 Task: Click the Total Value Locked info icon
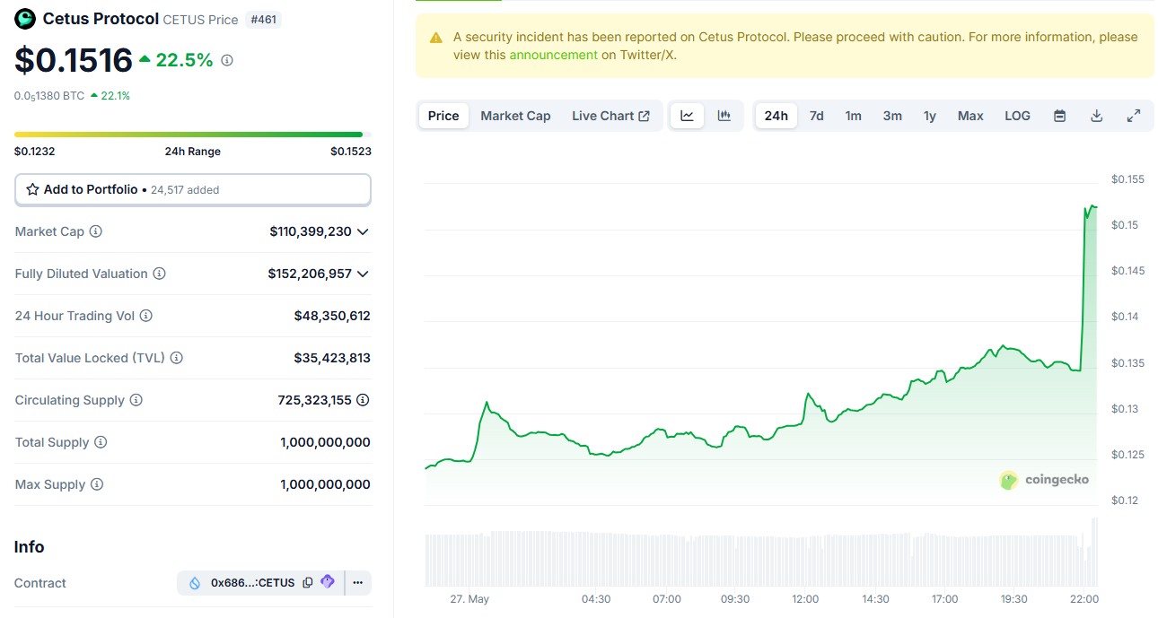click(177, 358)
